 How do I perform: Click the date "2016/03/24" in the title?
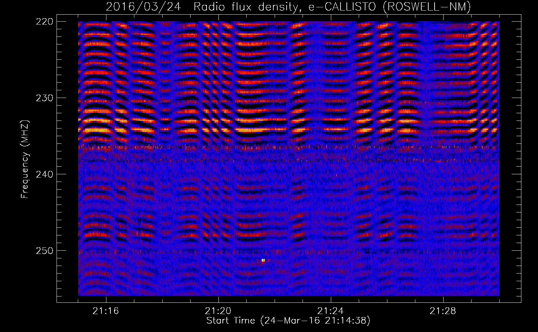click(143, 7)
